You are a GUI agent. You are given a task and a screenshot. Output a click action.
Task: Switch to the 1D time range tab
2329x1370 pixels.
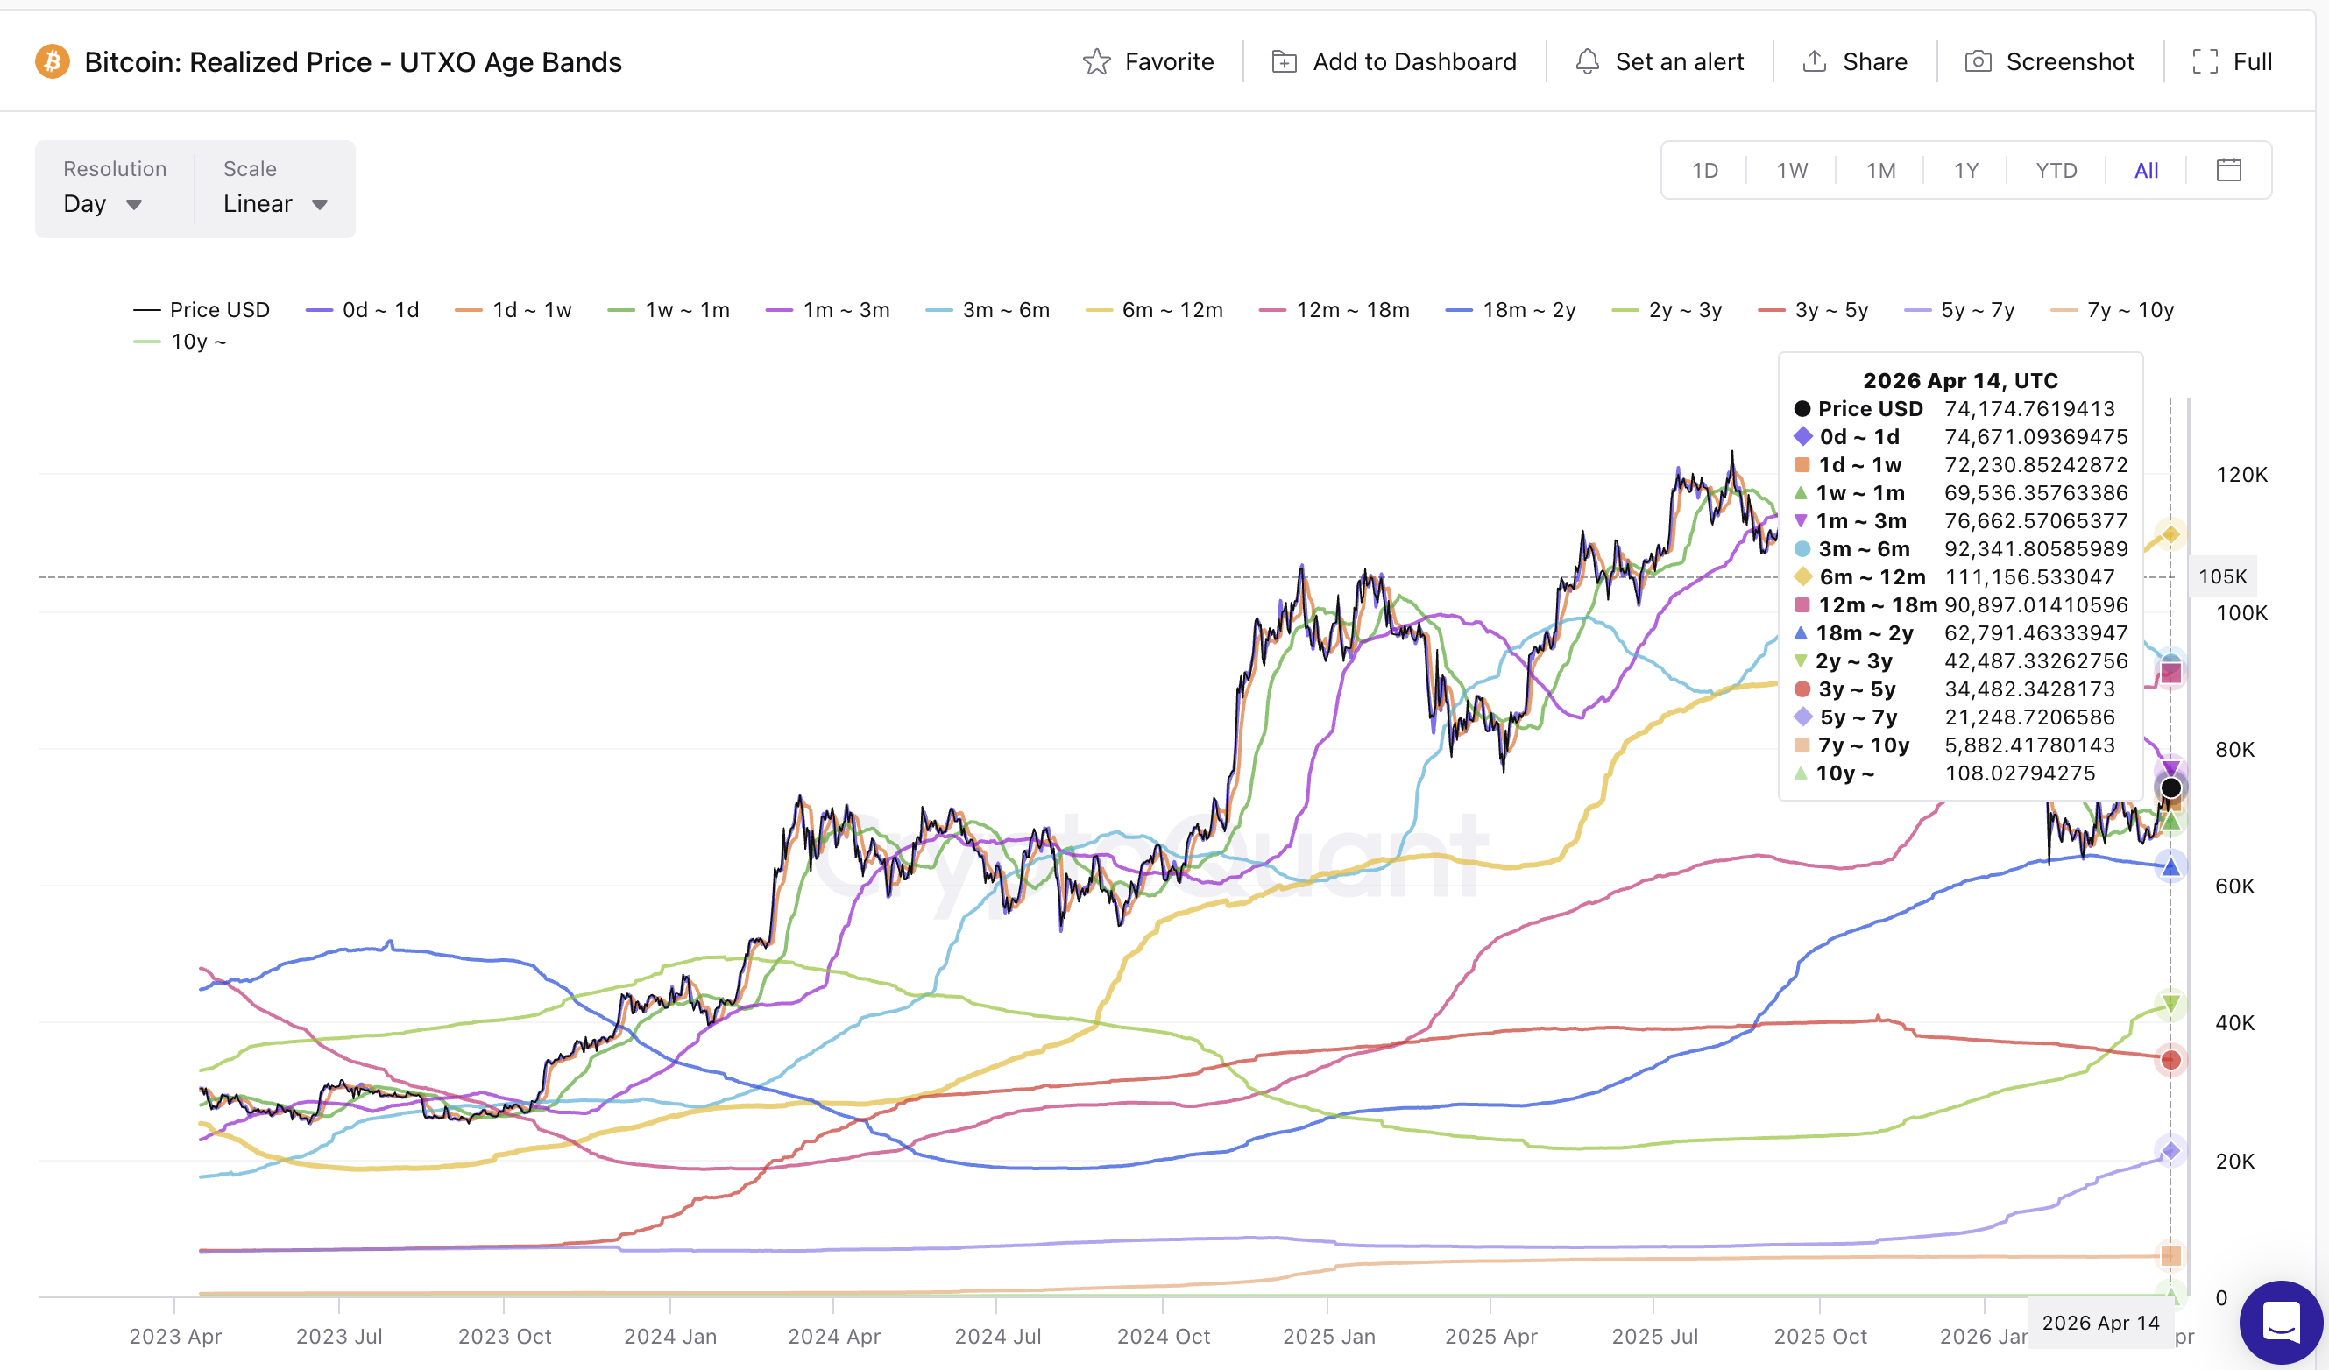[x=1705, y=170]
